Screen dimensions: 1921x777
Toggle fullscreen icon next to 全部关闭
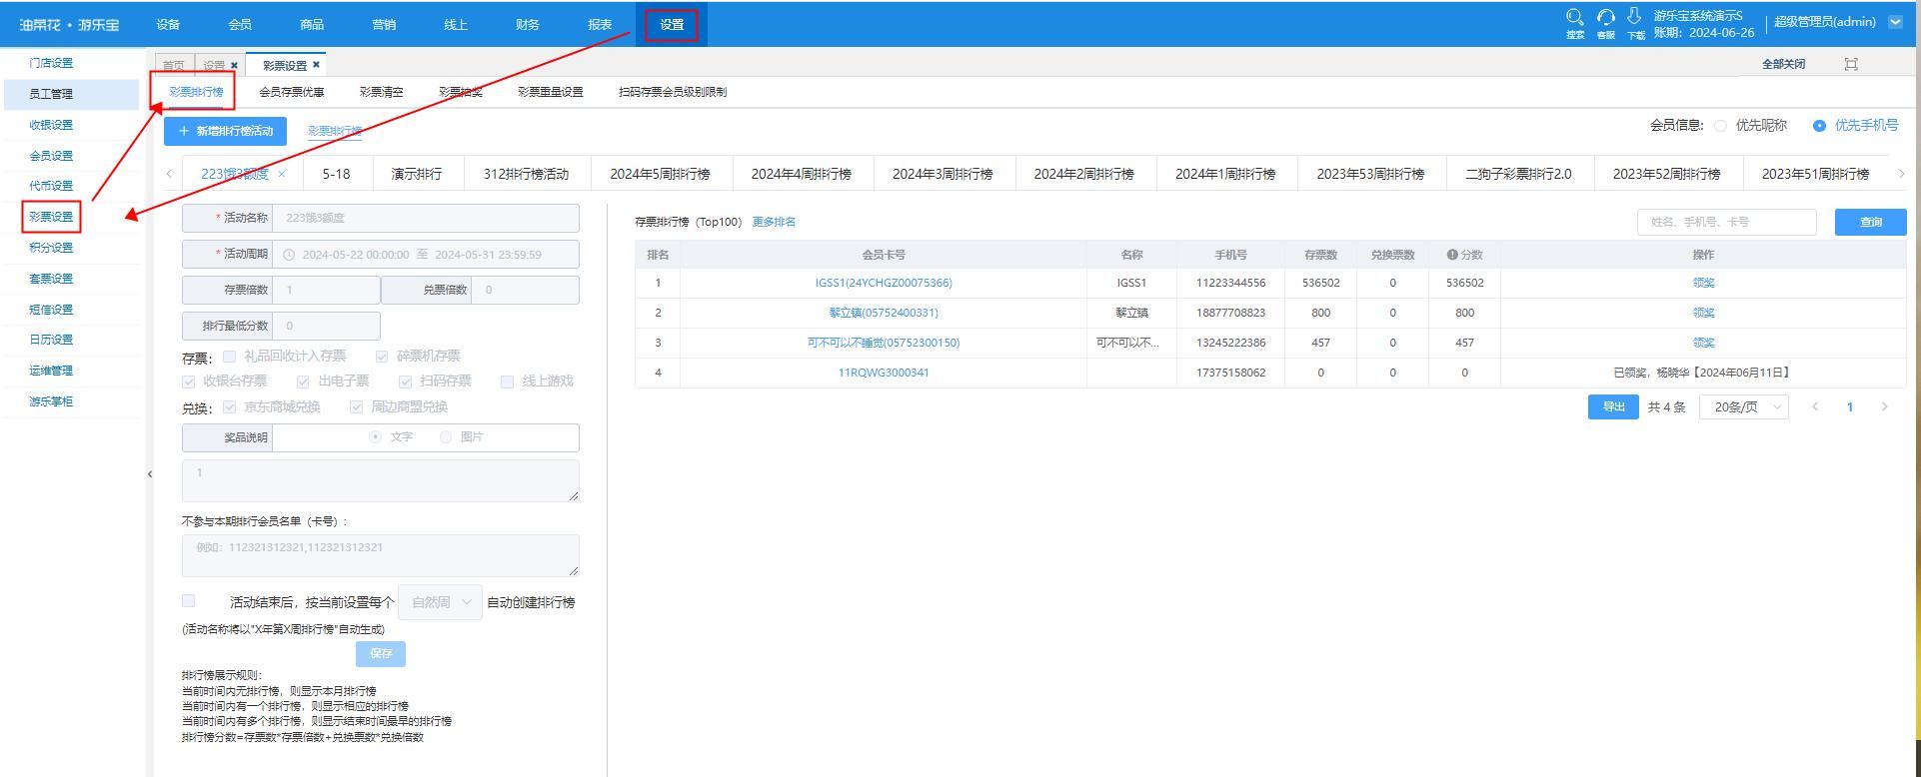[x=1851, y=64]
